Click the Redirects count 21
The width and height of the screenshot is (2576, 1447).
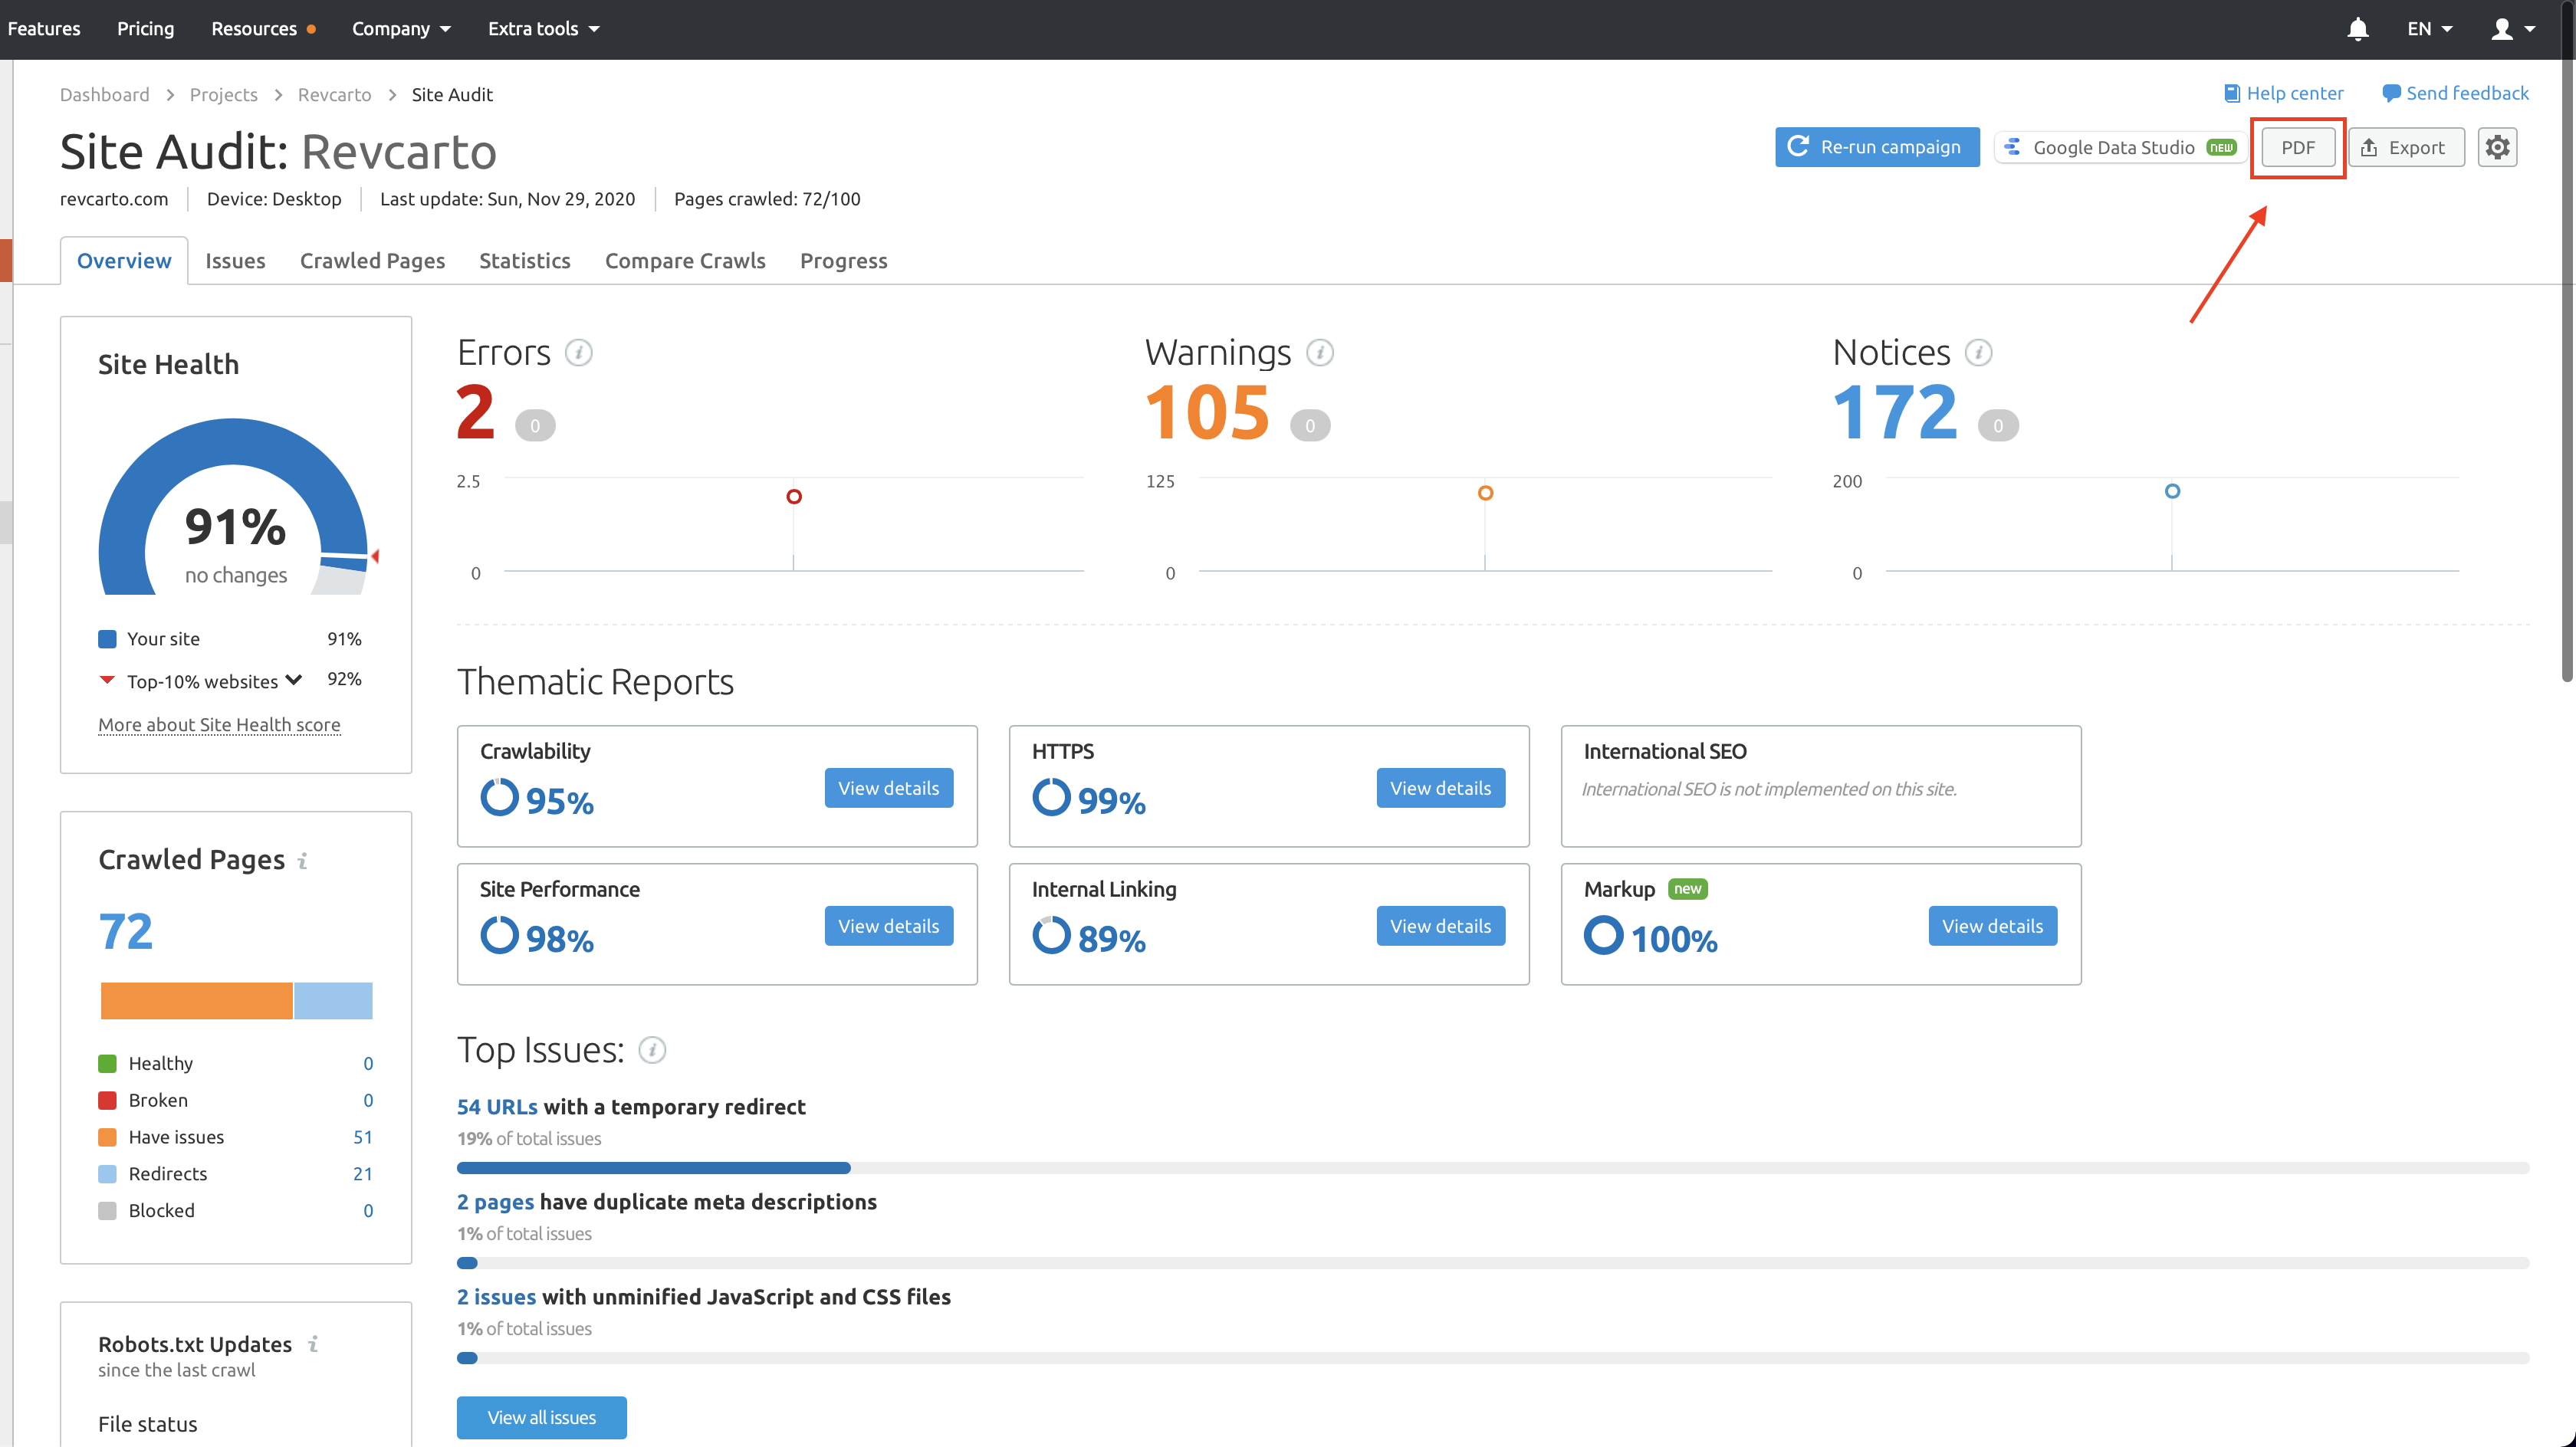(362, 1174)
